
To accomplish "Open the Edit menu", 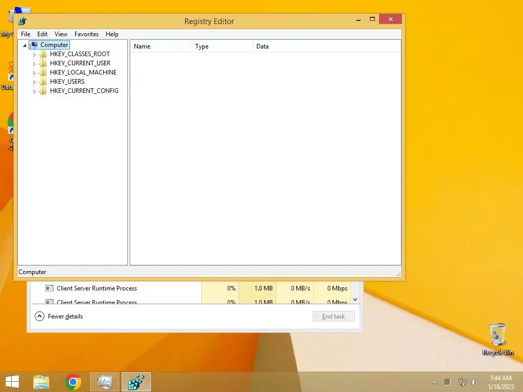I will tap(42, 34).
